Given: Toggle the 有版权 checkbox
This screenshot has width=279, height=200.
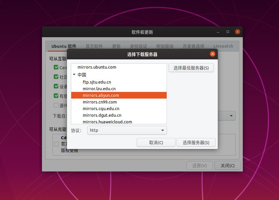Looking at the screenshot, I should click(56, 96).
